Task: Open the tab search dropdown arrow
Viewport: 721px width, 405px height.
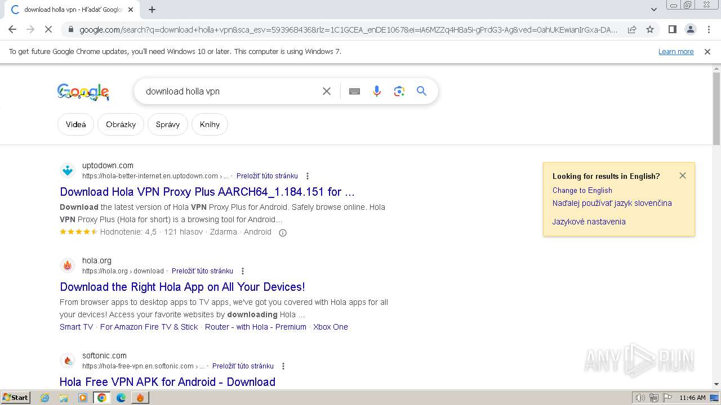Action: coord(653,10)
